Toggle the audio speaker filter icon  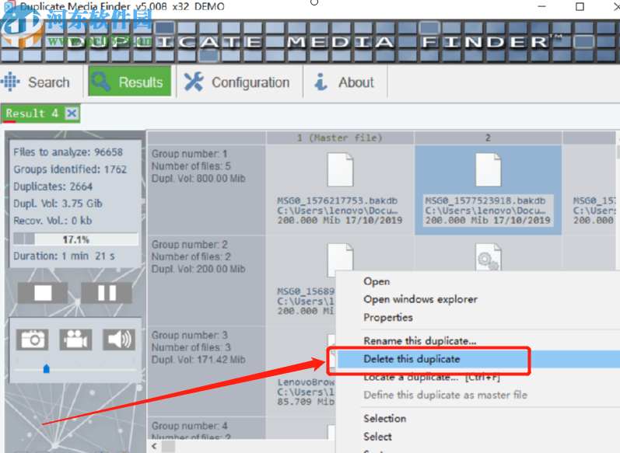[x=119, y=340]
